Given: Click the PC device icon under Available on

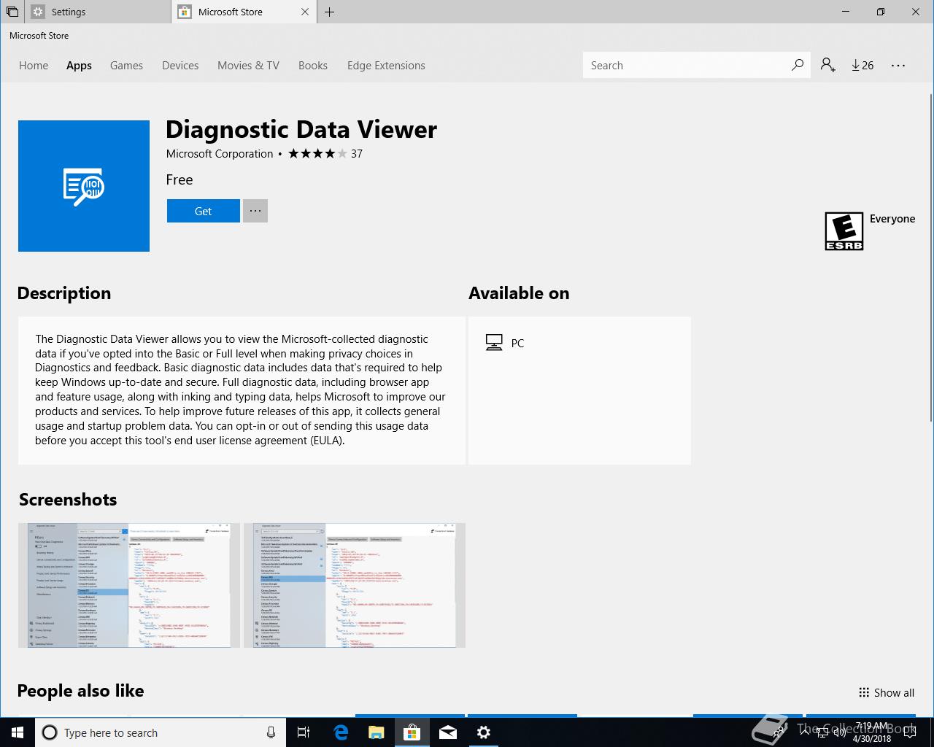Looking at the screenshot, I should pos(494,343).
